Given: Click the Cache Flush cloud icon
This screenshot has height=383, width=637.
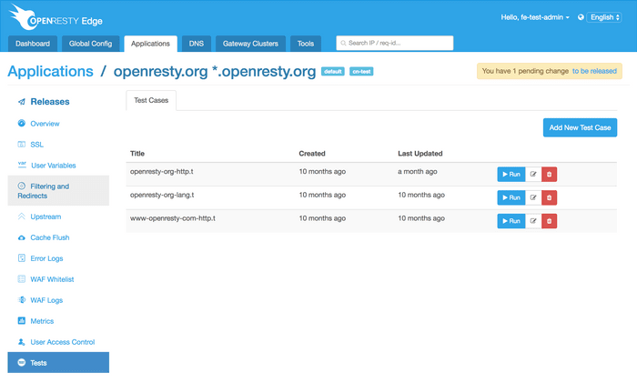Looking at the screenshot, I should [x=22, y=237].
